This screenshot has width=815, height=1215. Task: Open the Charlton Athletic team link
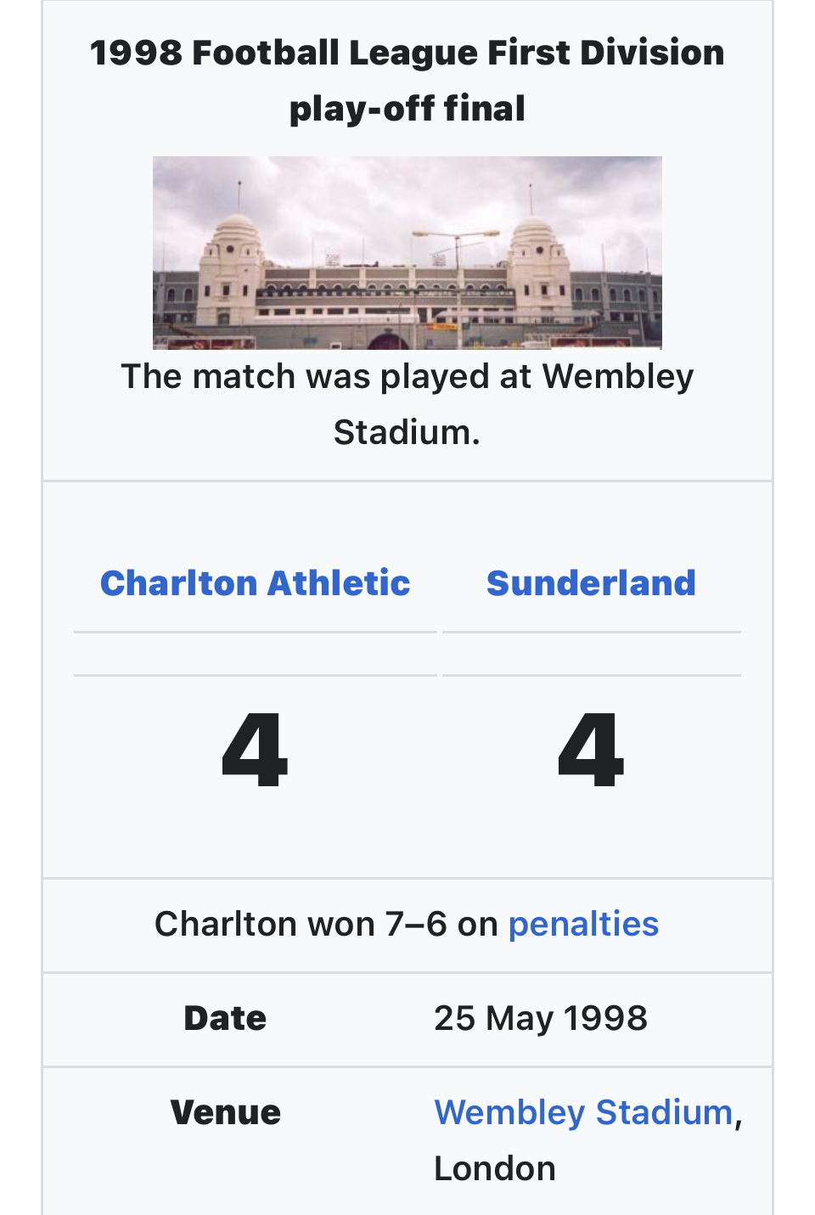tap(255, 583)
